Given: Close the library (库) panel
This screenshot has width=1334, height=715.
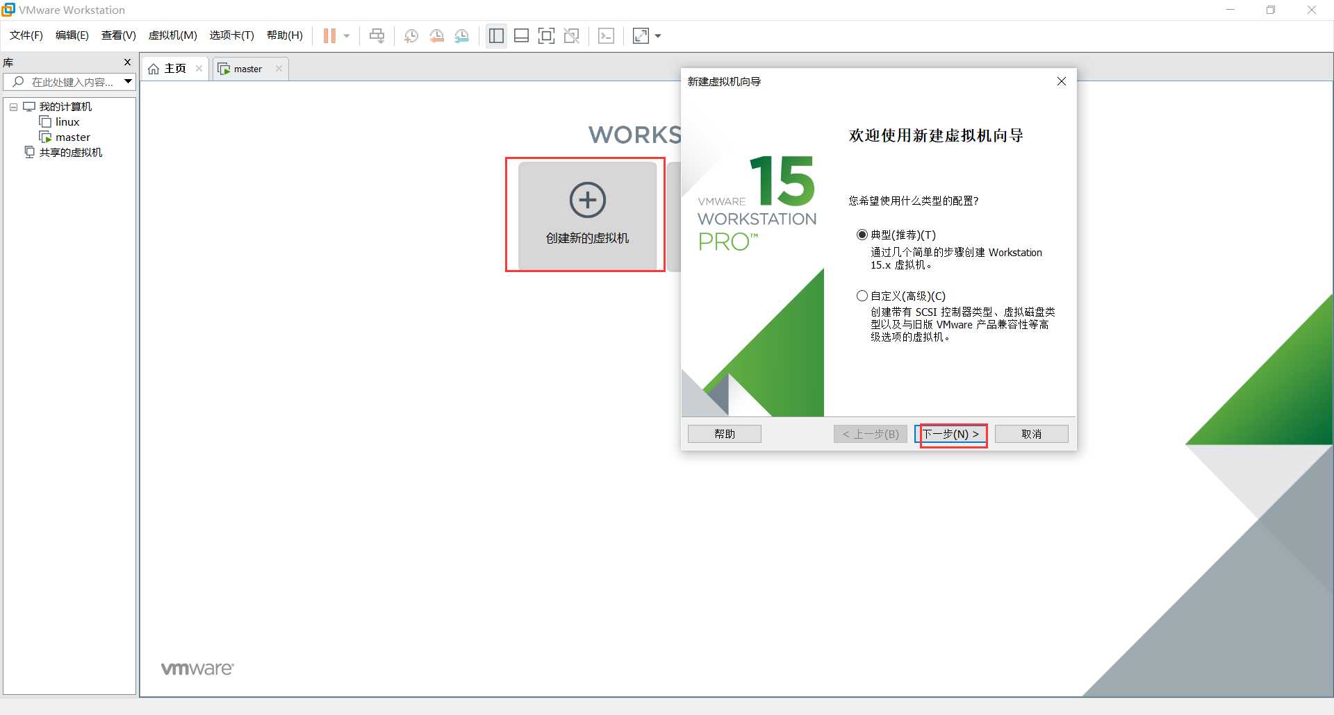Looking at the screenshot, I should pyautogui.click(x=127, y=62).
